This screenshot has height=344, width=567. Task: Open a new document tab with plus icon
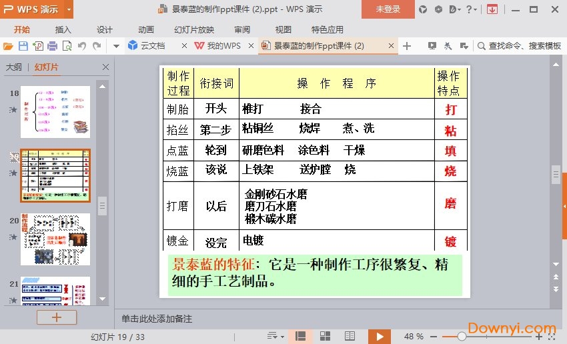[407, 46]
